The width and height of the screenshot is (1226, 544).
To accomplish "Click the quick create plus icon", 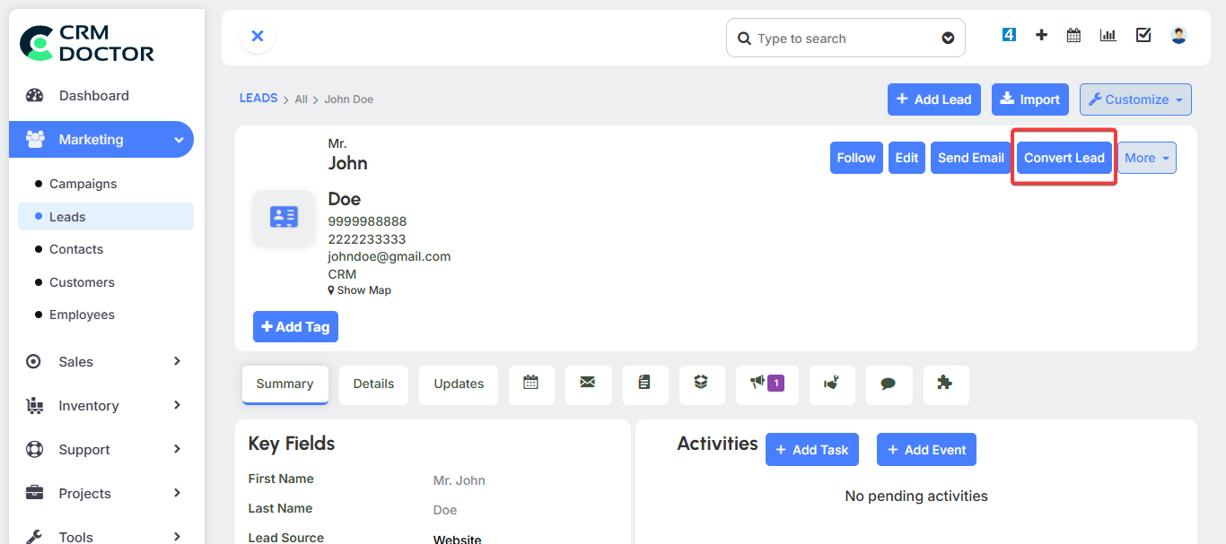I will coord(1041,35).
